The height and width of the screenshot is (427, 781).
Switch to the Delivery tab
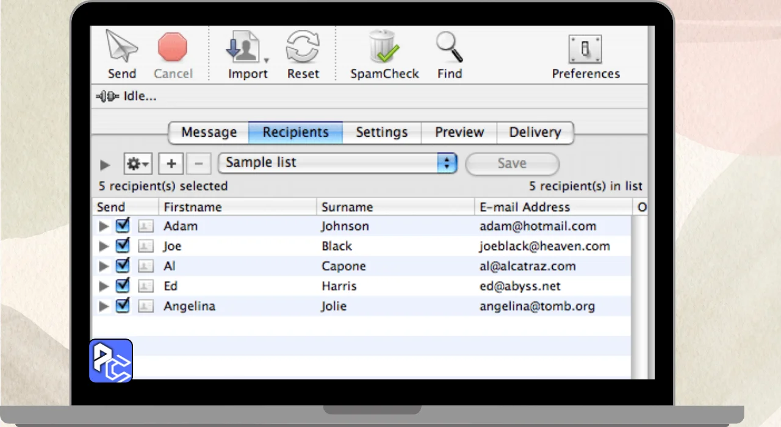[534, 132]
